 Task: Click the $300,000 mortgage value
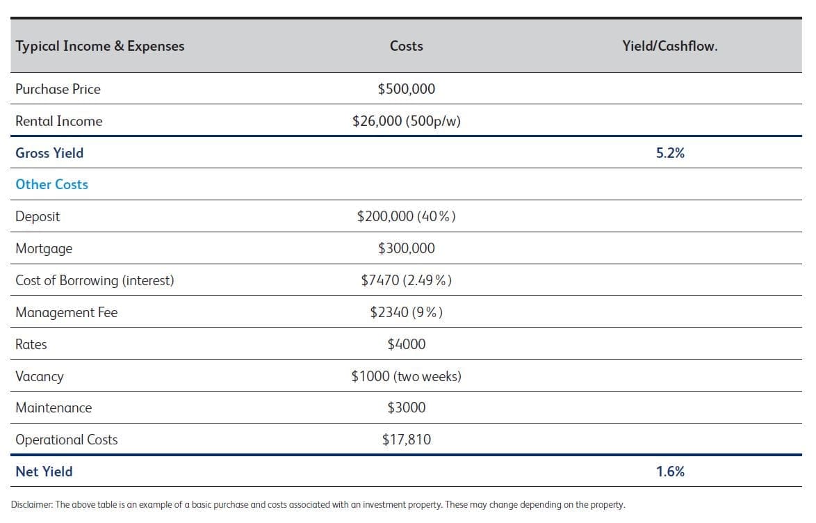click(x=407, y=248)
